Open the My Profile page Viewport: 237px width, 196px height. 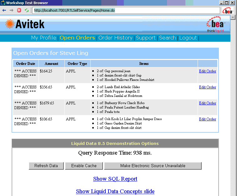[x=44, y=38]
